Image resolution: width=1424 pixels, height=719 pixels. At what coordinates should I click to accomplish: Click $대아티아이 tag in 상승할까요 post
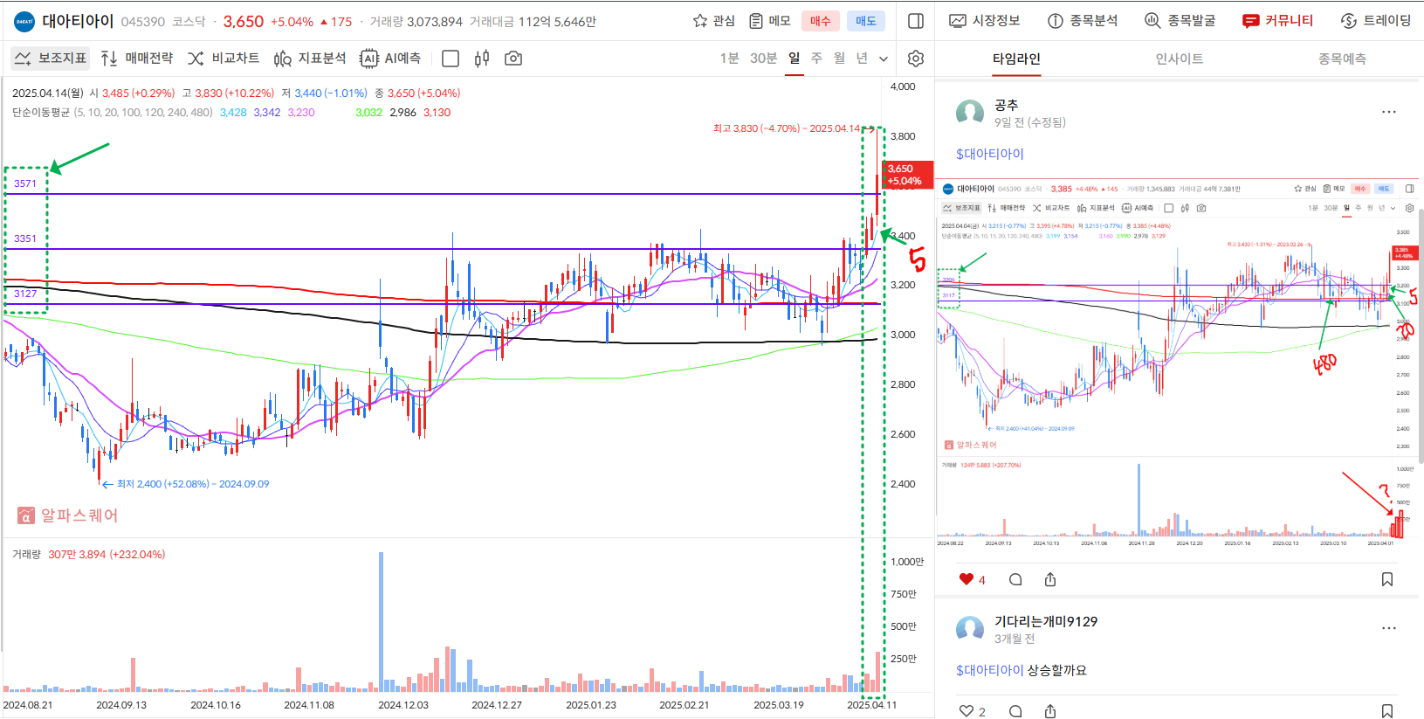(990, 670)
